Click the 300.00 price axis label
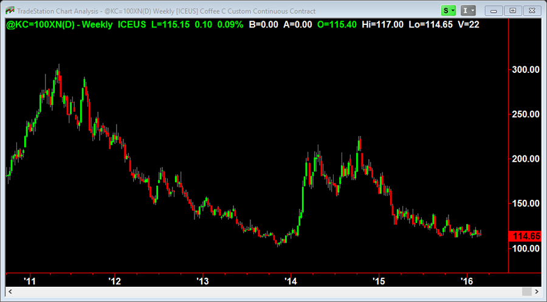Image resolution: width=547 pixels, height=302 pixels. pyautogui.click(x=526, y=69)
